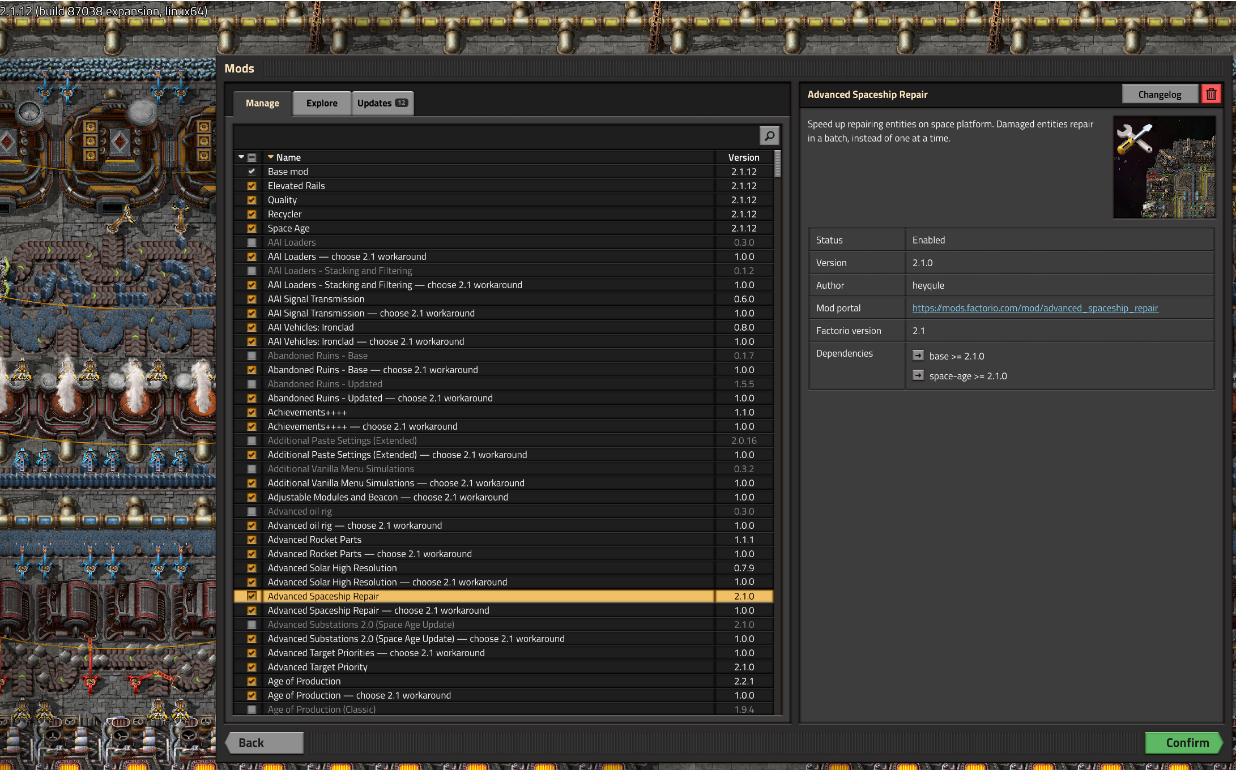Image resolution: width=1236 pixels, height=770 pixels.
Task: Open the mod portal link for advanced_spaceship_repair
Action: [1035, 308]
